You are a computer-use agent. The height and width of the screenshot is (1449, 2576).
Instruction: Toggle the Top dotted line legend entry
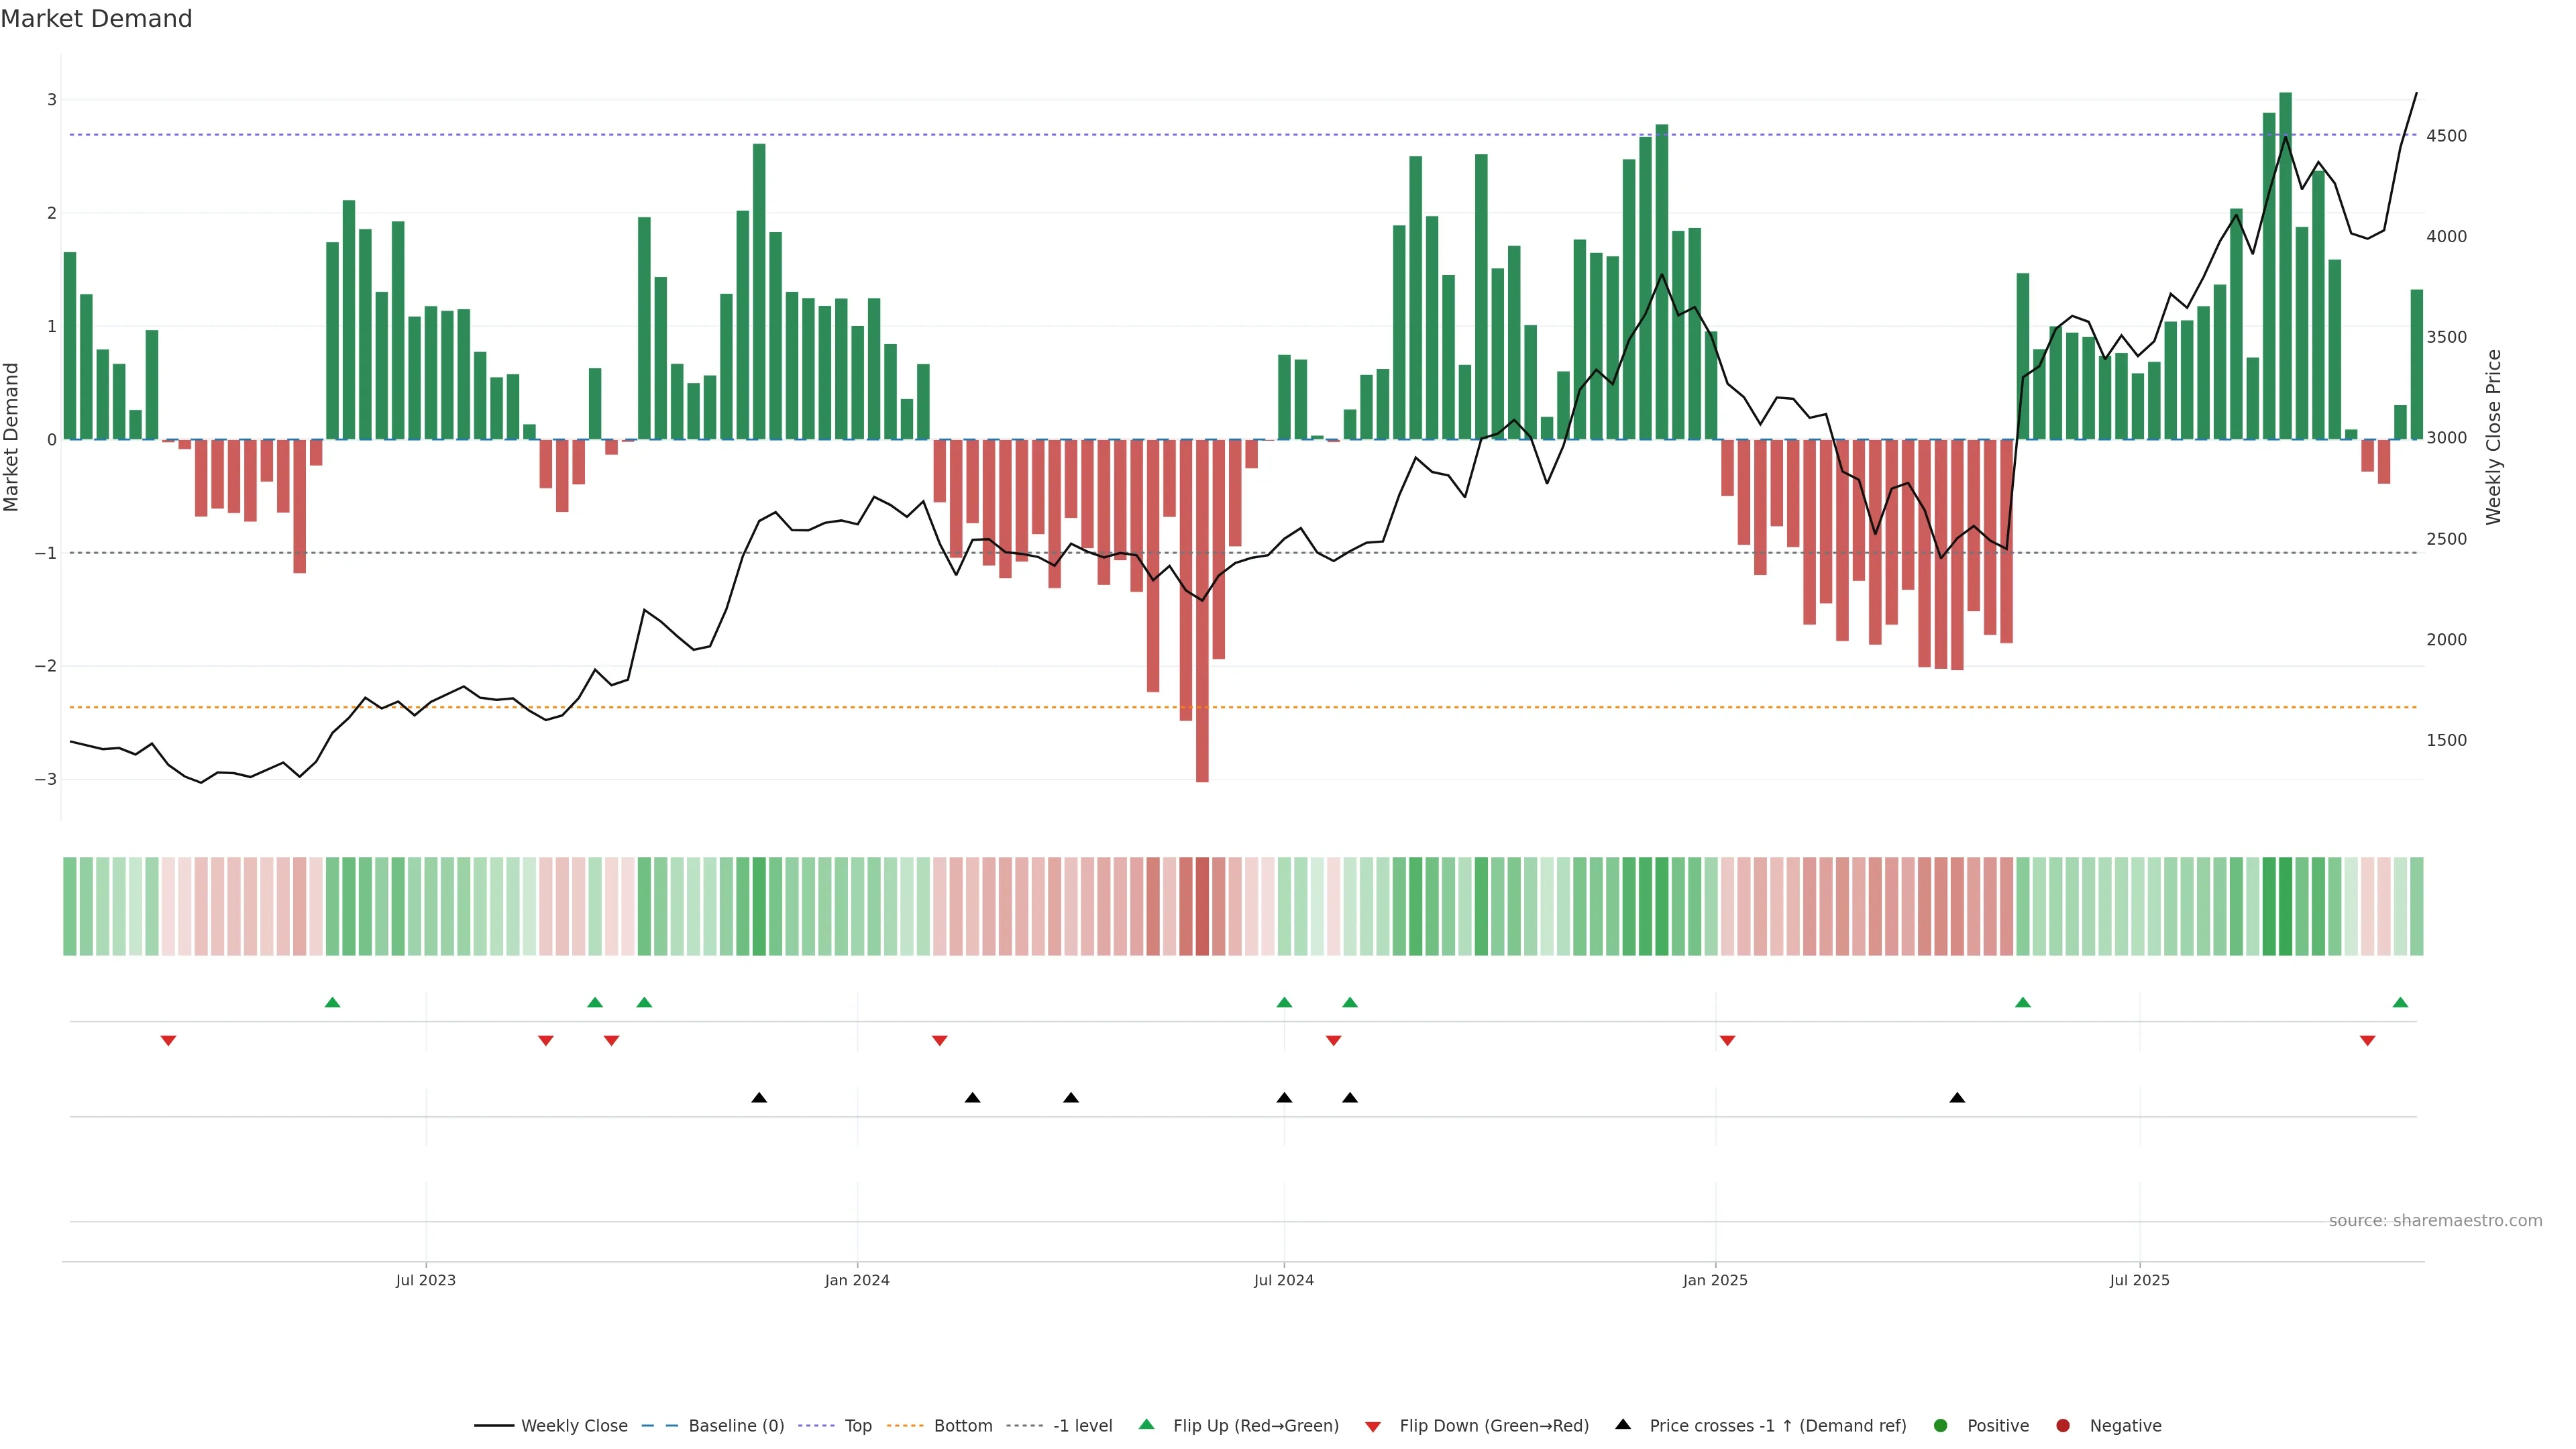click(x=857, y=1425)
